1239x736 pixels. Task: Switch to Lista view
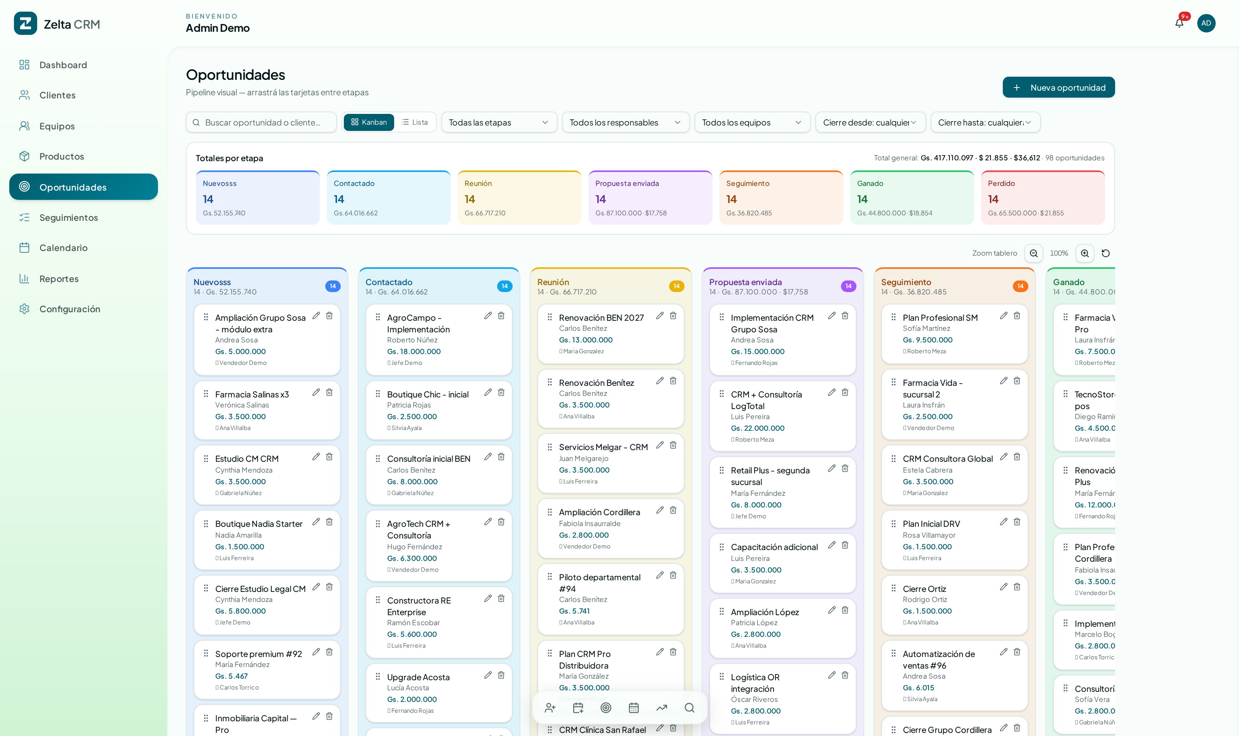(x=414, y=122)
